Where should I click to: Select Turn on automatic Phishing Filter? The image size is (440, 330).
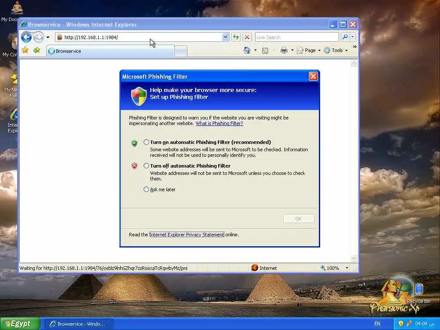(x=146, y=142)
